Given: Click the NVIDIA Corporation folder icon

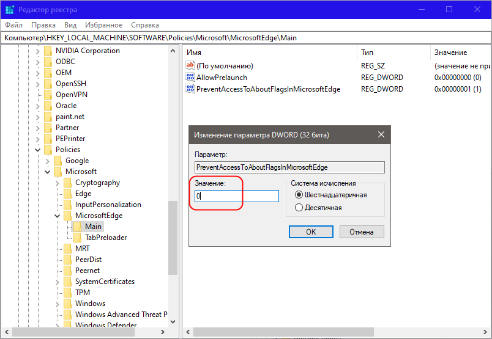Looking at the screenshot, I should coord(48,51).
